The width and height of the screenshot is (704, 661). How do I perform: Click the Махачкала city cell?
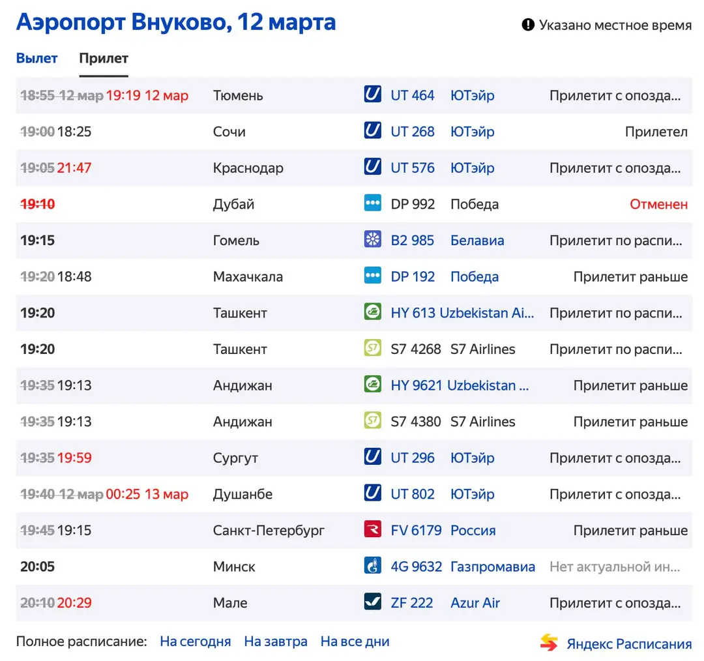point(248,276)
